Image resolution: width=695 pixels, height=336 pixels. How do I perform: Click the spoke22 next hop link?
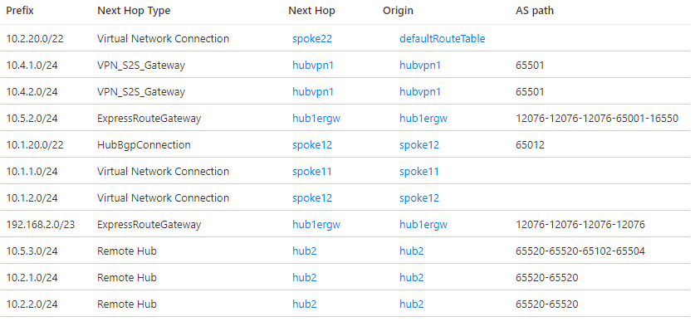coord(311,39)
